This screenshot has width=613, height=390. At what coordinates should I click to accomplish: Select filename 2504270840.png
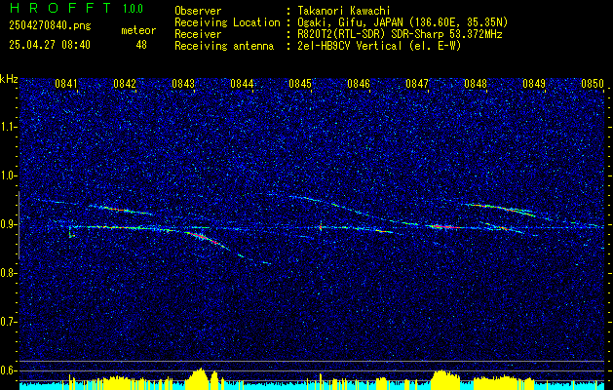tap(50, 26)
